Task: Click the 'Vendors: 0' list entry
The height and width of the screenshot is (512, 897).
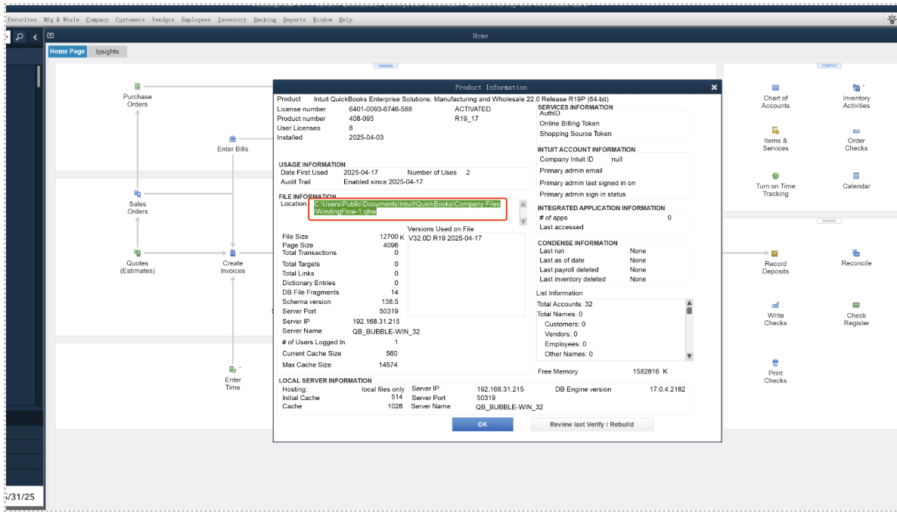Action: (561, 334)
